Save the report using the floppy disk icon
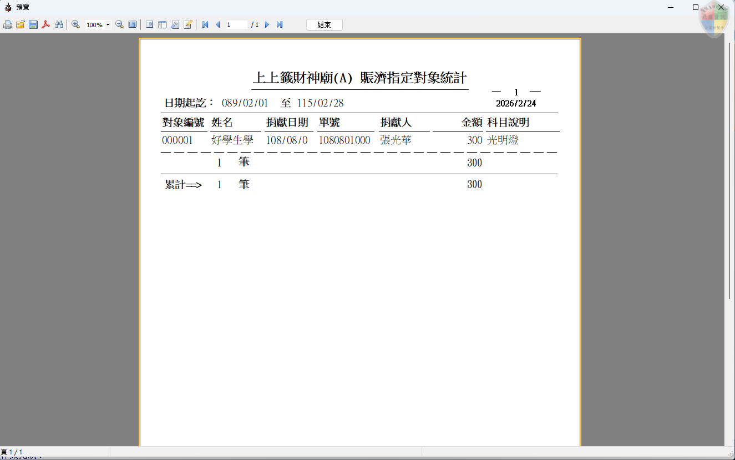This screenshot has width=735, height=460. tap(33, 24)
